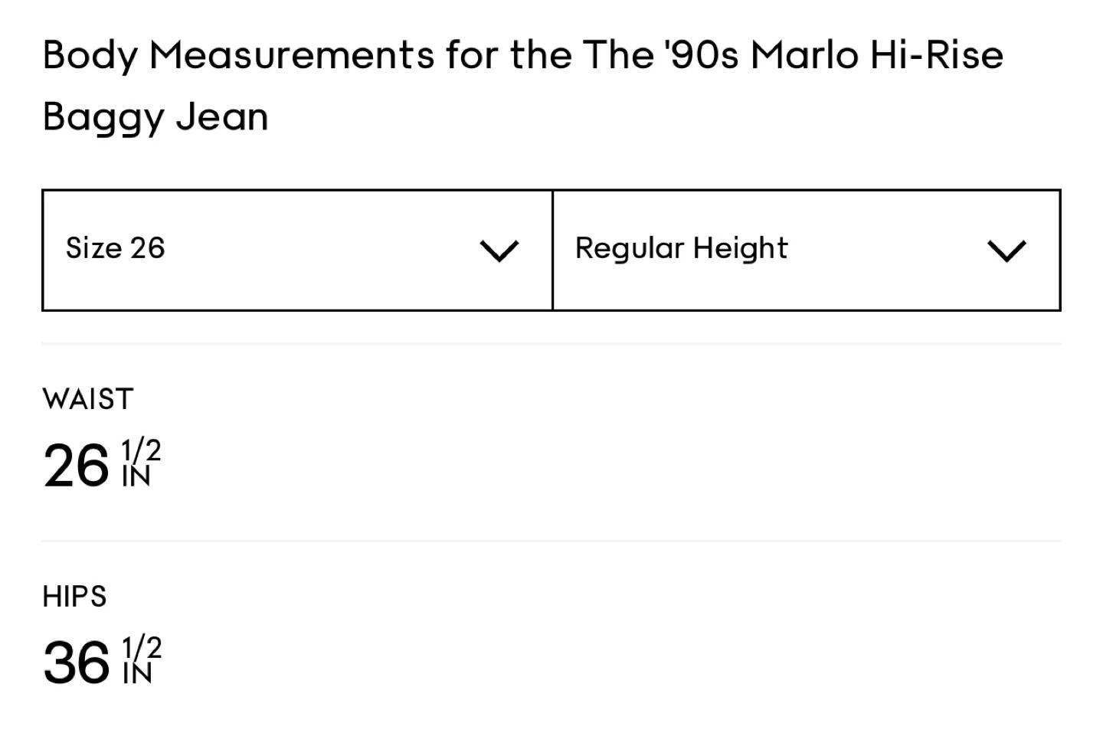Click the hips value 36
Viewport: 1103px width, 733px height.
click(77, 663)
